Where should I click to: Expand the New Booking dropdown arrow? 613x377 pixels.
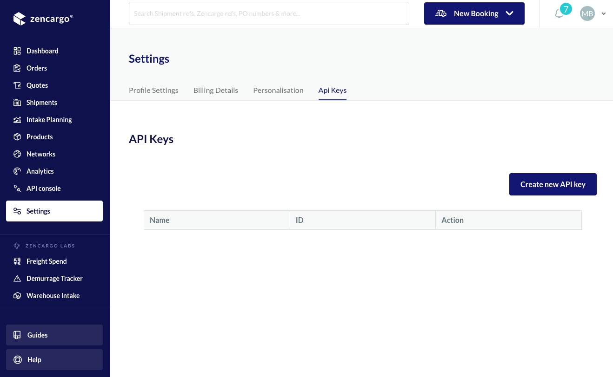(509, 13)
